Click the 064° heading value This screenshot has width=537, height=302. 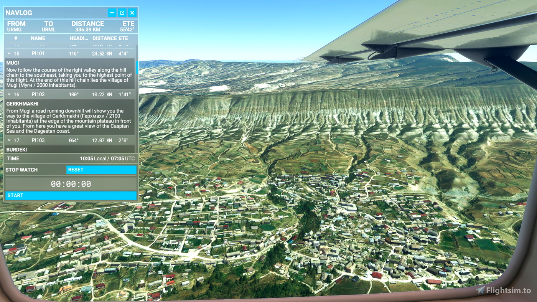pos(74,140)
